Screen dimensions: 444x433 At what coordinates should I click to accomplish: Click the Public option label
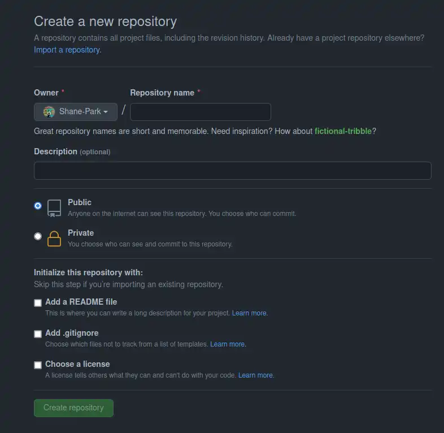pyautogui.click(x=80, y=202)
